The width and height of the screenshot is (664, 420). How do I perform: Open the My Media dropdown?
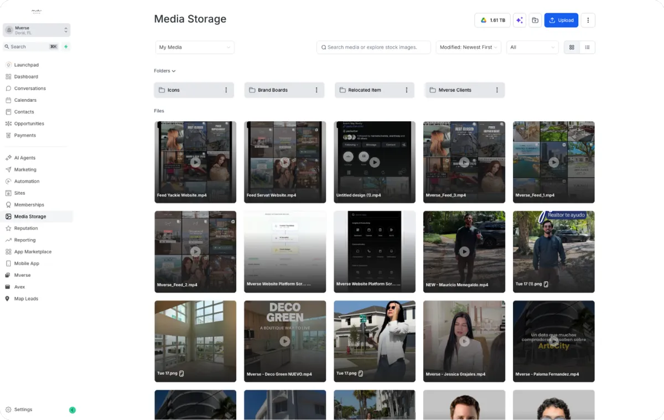[x=195, y=48]
